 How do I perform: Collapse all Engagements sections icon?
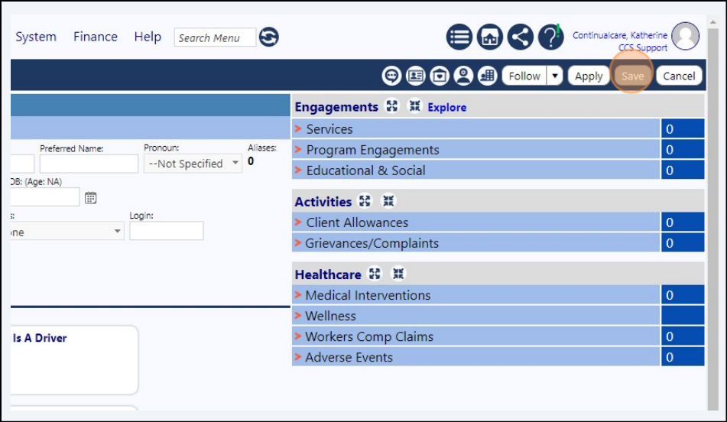click(414, 106)
